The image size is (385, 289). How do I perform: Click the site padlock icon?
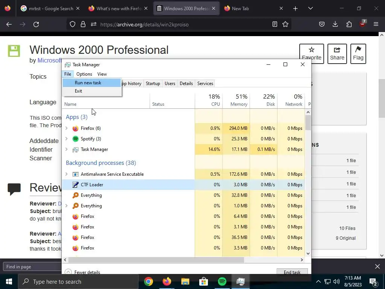pyautogui.click(x=83, y=24)
